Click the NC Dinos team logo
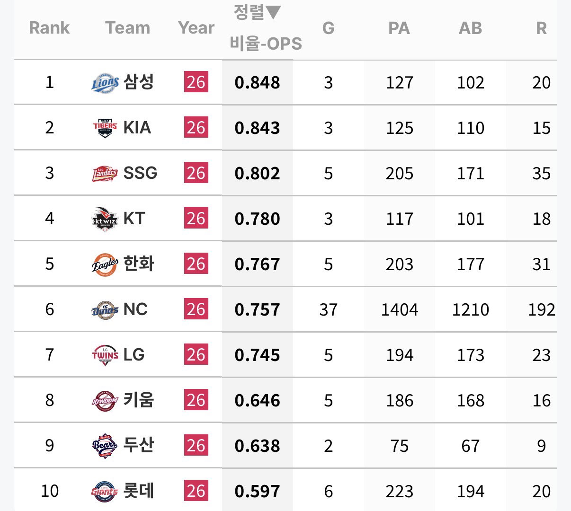Screen dimensions: 571x511 pos(105,309)
